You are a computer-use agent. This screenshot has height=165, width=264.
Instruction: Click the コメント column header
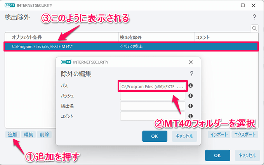coord(227,38)
